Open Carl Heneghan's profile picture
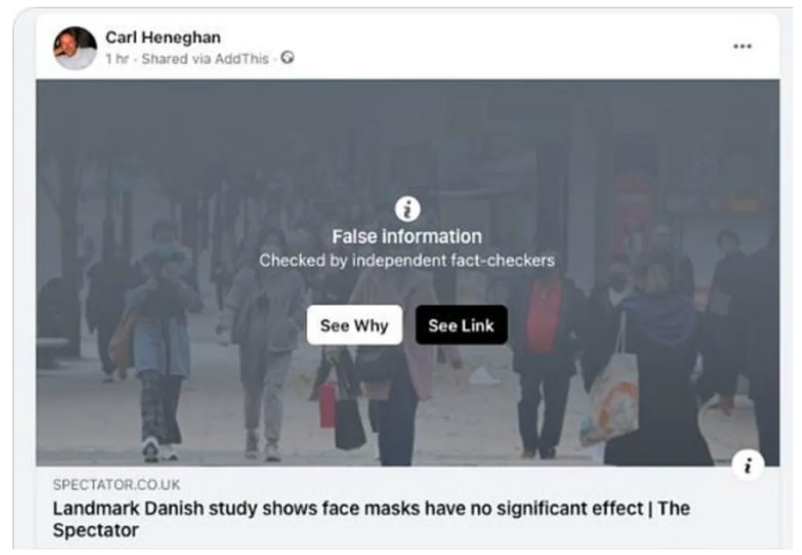The width and height of the screenshot is (802, 555). [x=75, y=48]
